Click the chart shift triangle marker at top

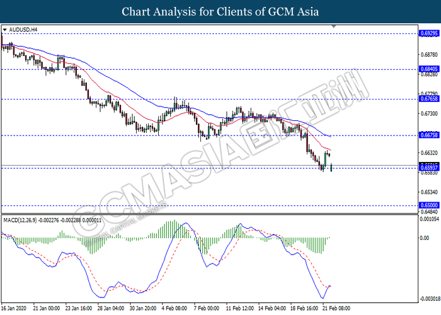(x=341, y=28)
